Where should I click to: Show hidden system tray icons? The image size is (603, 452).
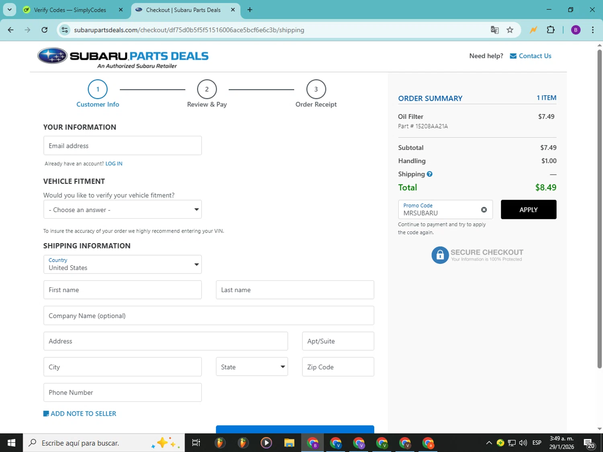coord(489,443)
